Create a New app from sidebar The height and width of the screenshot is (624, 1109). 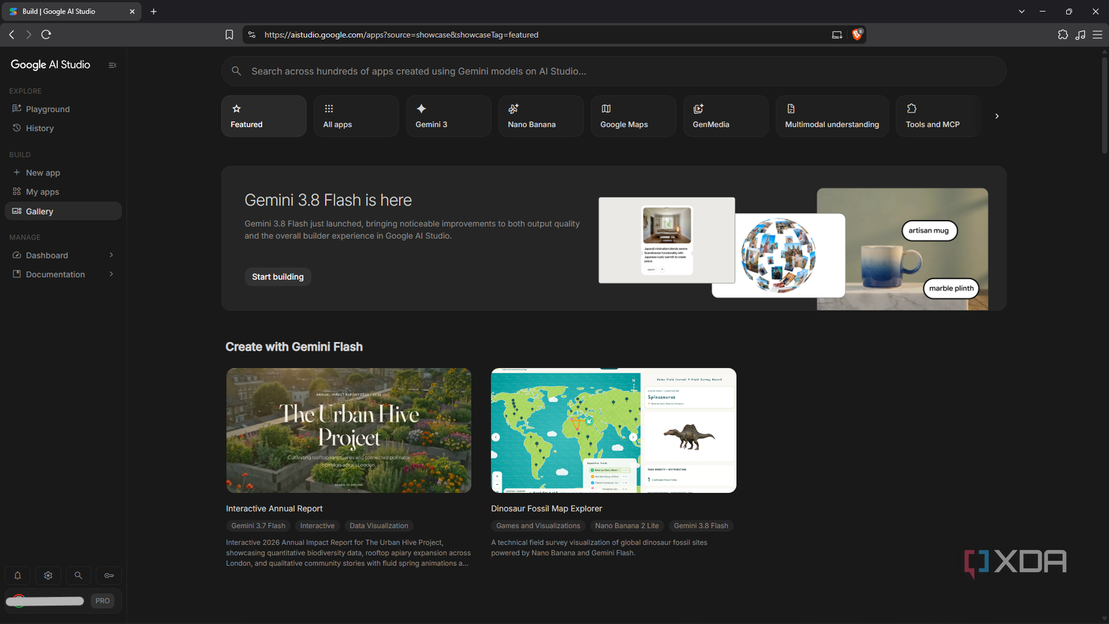(63, 173)
